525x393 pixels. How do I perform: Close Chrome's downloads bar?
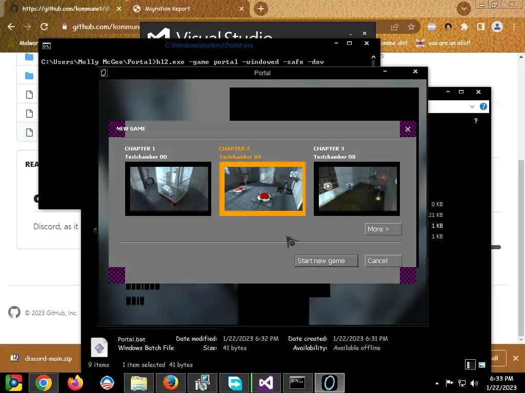pyautogui.click(x=516, y=358)
